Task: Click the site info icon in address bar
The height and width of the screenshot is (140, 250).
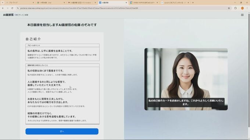Action: point(18,8)
